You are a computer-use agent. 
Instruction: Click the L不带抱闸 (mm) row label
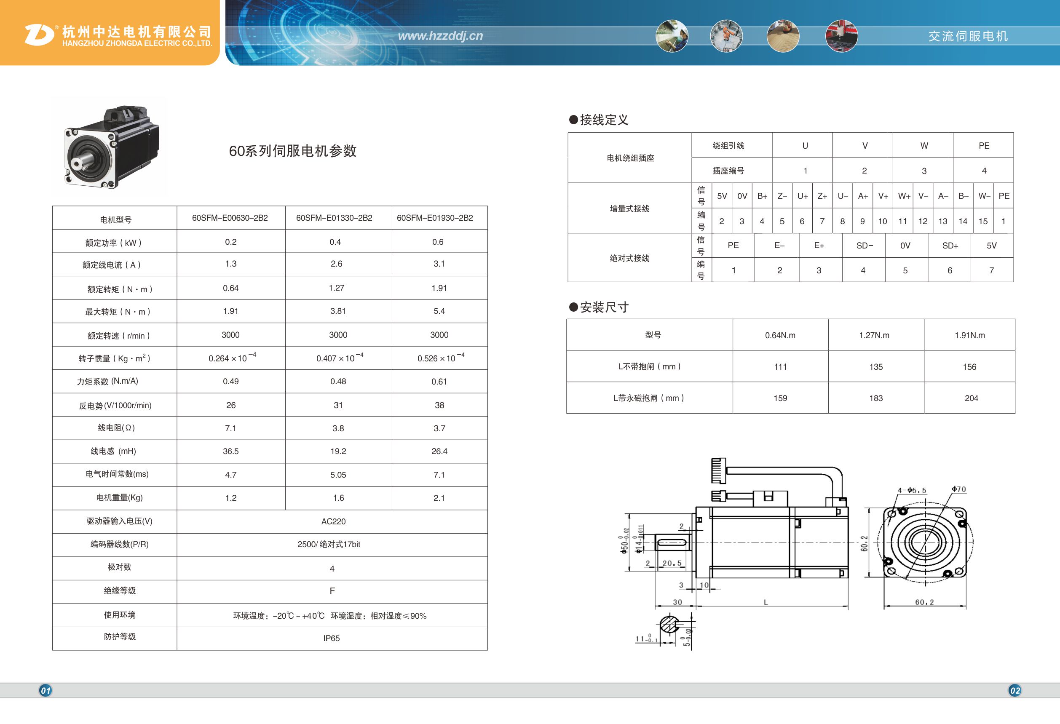tap(649, 366)
